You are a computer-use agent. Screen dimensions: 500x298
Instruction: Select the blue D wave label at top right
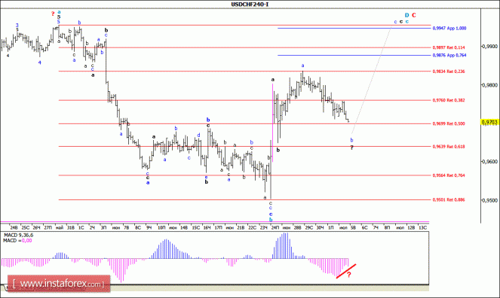(407, 15)
